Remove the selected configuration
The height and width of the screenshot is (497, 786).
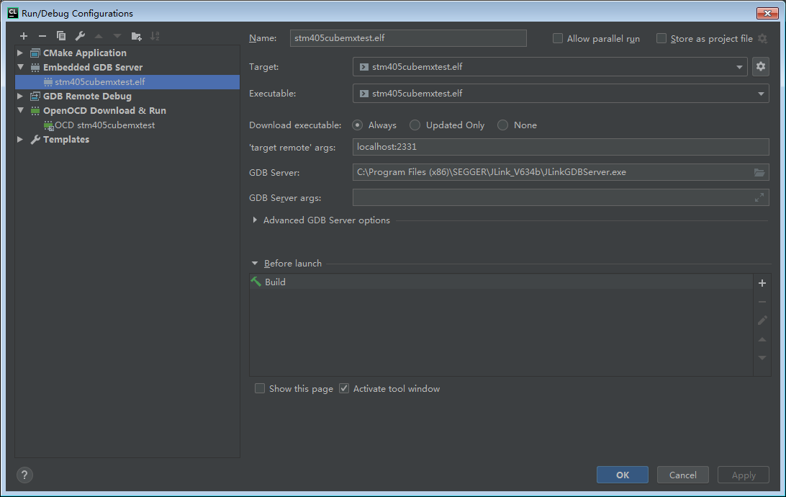coord(42,36)
